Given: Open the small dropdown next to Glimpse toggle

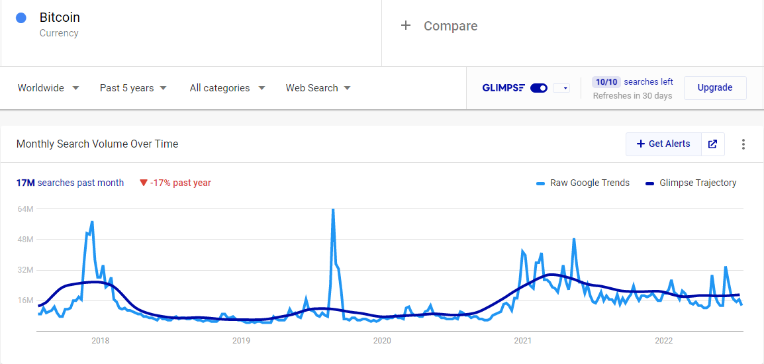Looking at the screenshot, I should coord(561,88).
